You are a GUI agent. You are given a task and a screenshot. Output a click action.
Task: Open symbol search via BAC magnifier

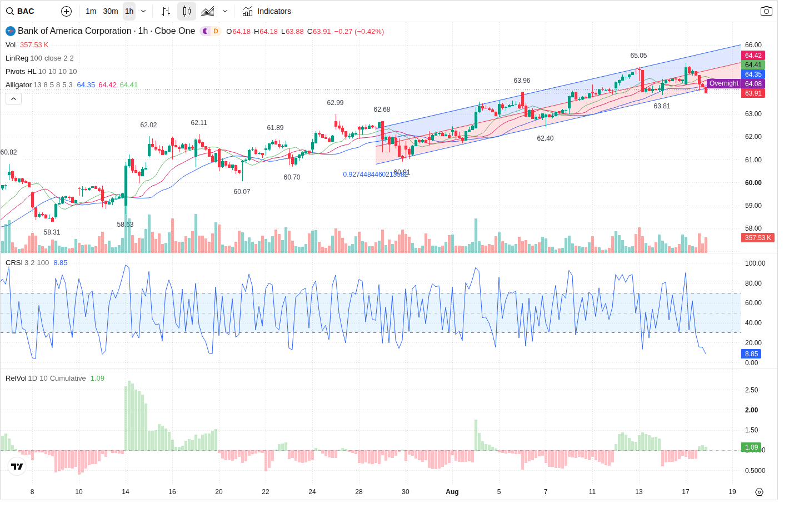10,11
